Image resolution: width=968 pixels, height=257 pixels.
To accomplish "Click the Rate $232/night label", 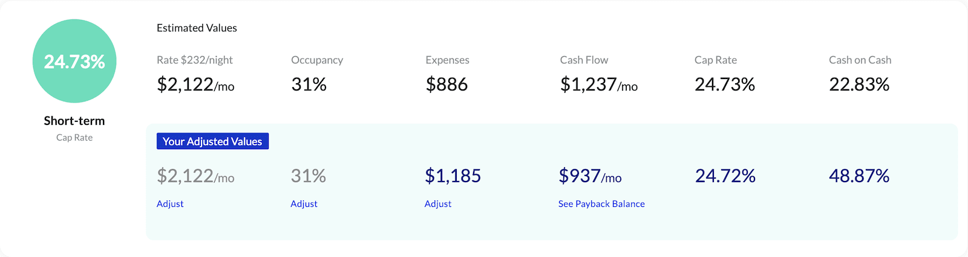I will (195, 60).
